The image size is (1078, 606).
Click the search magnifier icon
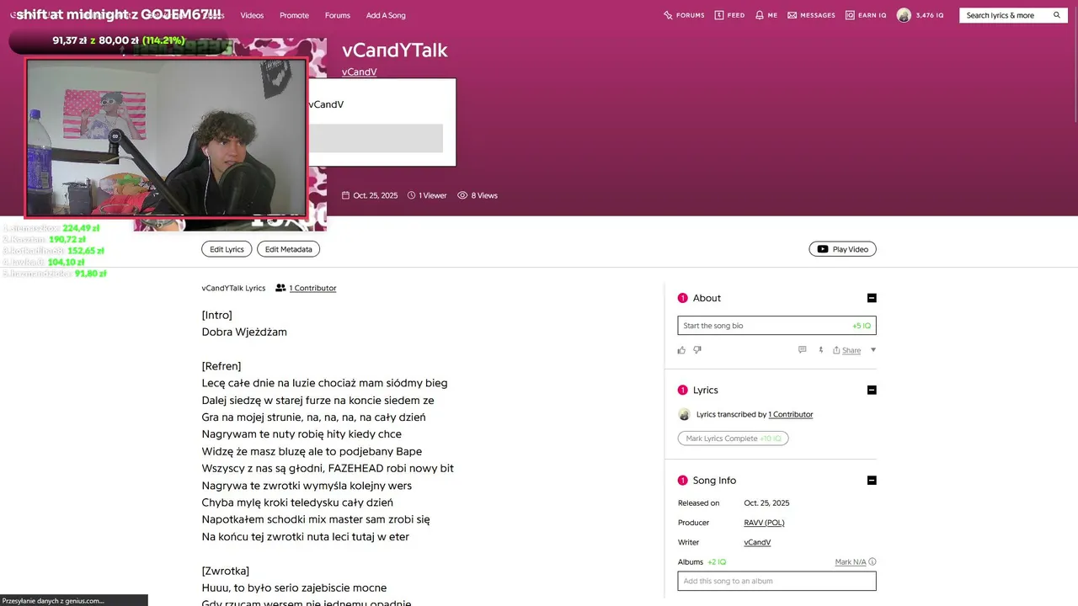1057,15
